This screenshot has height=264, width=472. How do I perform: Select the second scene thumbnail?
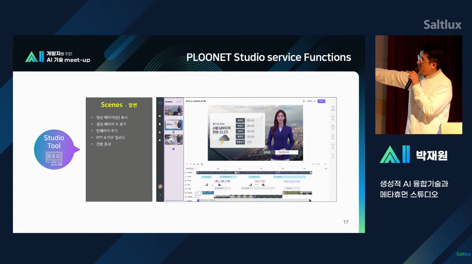174,125
